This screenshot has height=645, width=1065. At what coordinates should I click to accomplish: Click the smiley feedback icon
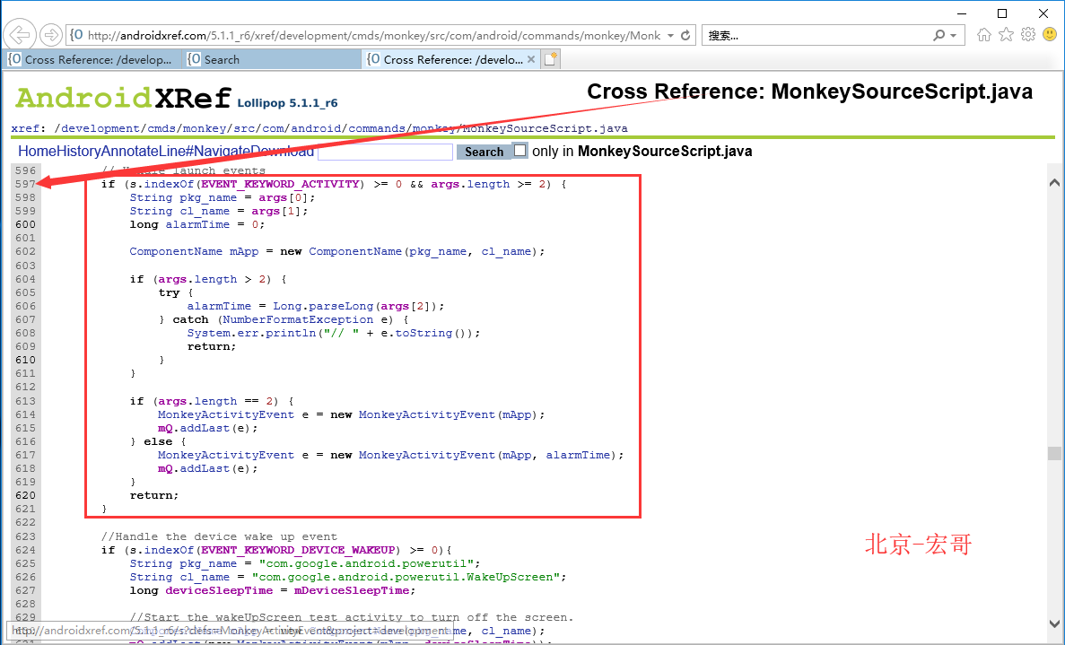(1050, 35)
